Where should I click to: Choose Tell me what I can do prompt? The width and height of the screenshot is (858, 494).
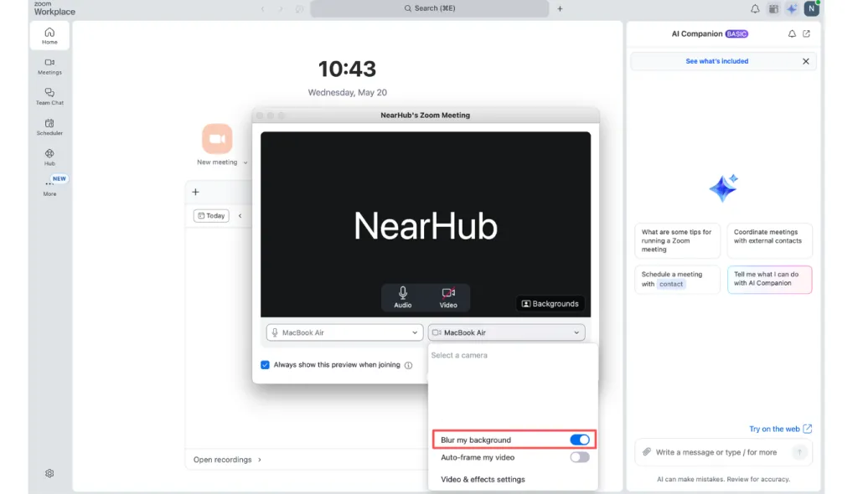coord(769,279)
